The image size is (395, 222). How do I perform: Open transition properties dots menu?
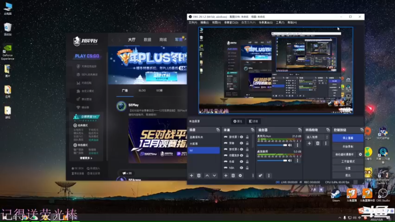coord(326,143)
